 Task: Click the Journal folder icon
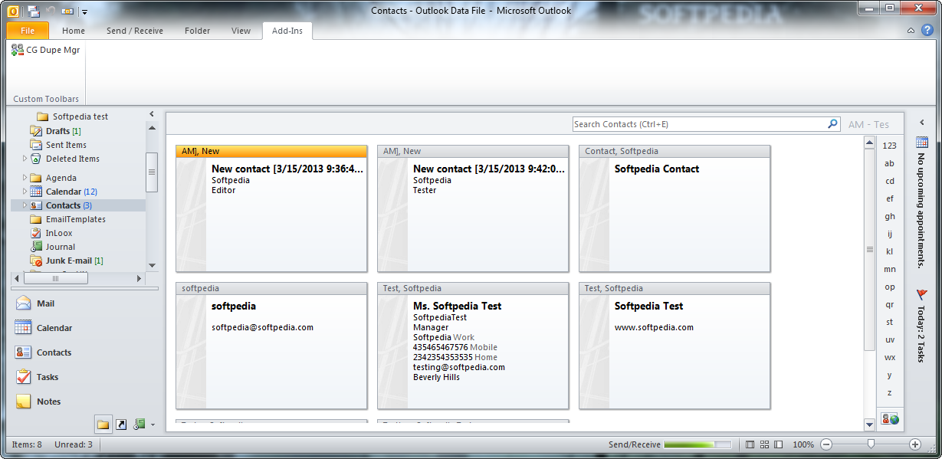click(36, 247)
